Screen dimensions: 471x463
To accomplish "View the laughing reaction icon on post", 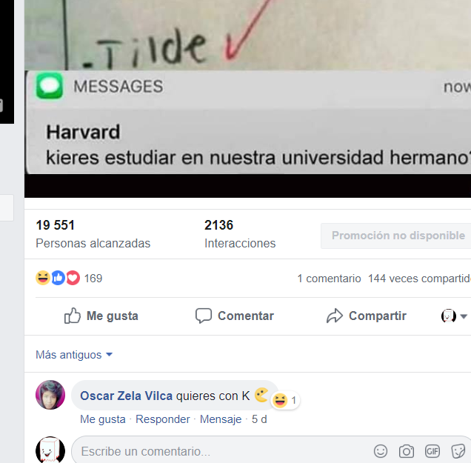I will click(x=43, y=278).
